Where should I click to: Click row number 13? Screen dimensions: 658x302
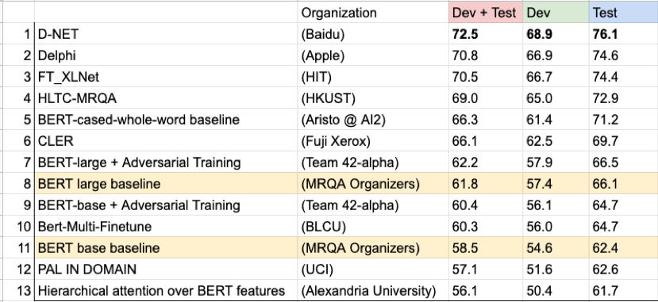(x=17, y=290)
